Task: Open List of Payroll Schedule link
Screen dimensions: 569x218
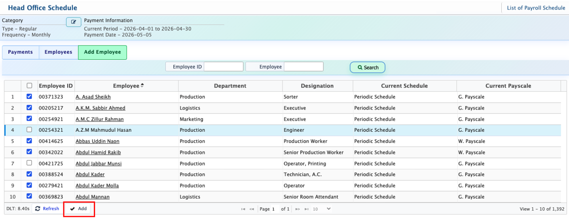Action: coord(536,8)
